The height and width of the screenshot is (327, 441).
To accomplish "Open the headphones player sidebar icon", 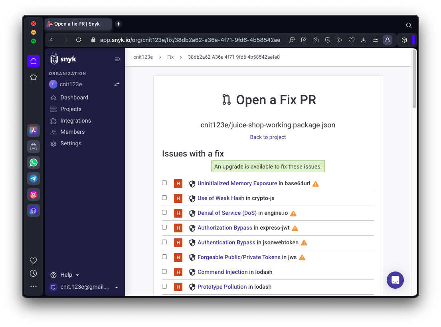I will coord(34,210).
